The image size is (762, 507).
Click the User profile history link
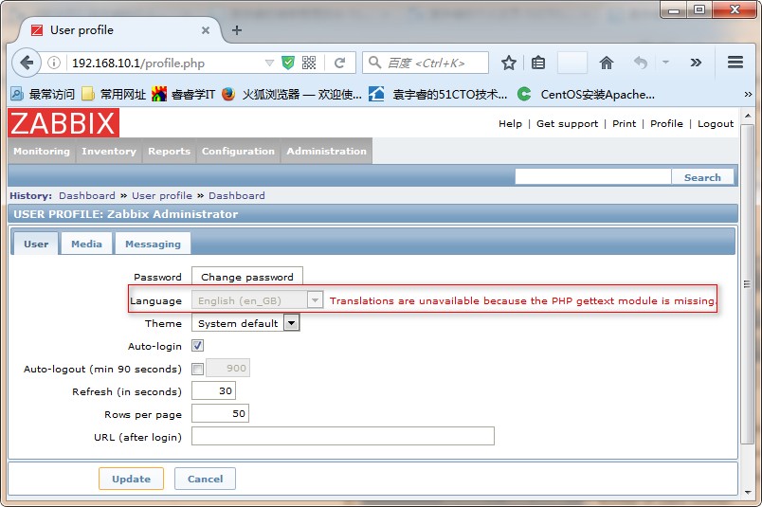click(x=162, y=195)
